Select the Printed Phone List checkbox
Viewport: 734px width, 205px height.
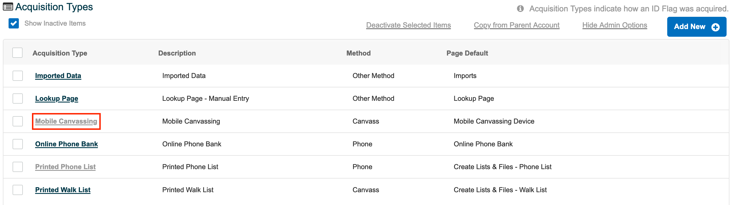coord(18,167)
